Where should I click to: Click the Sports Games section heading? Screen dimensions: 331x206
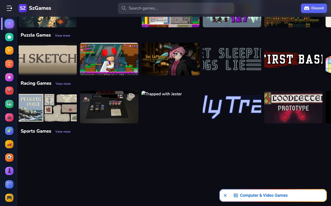pyautogui.click(x=36, y=131)
